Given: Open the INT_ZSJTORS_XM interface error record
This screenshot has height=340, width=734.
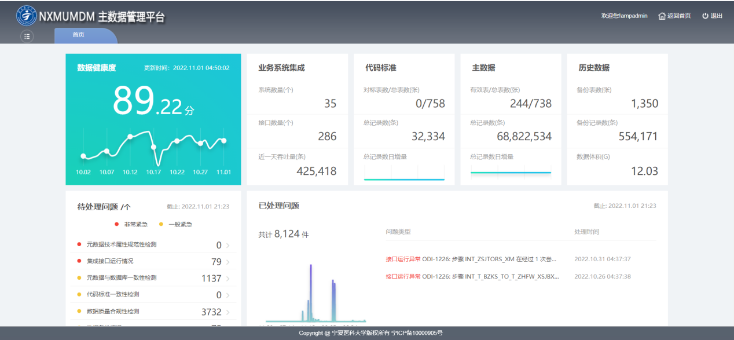Looking at the screenshot, I should [x=472, y=259].
